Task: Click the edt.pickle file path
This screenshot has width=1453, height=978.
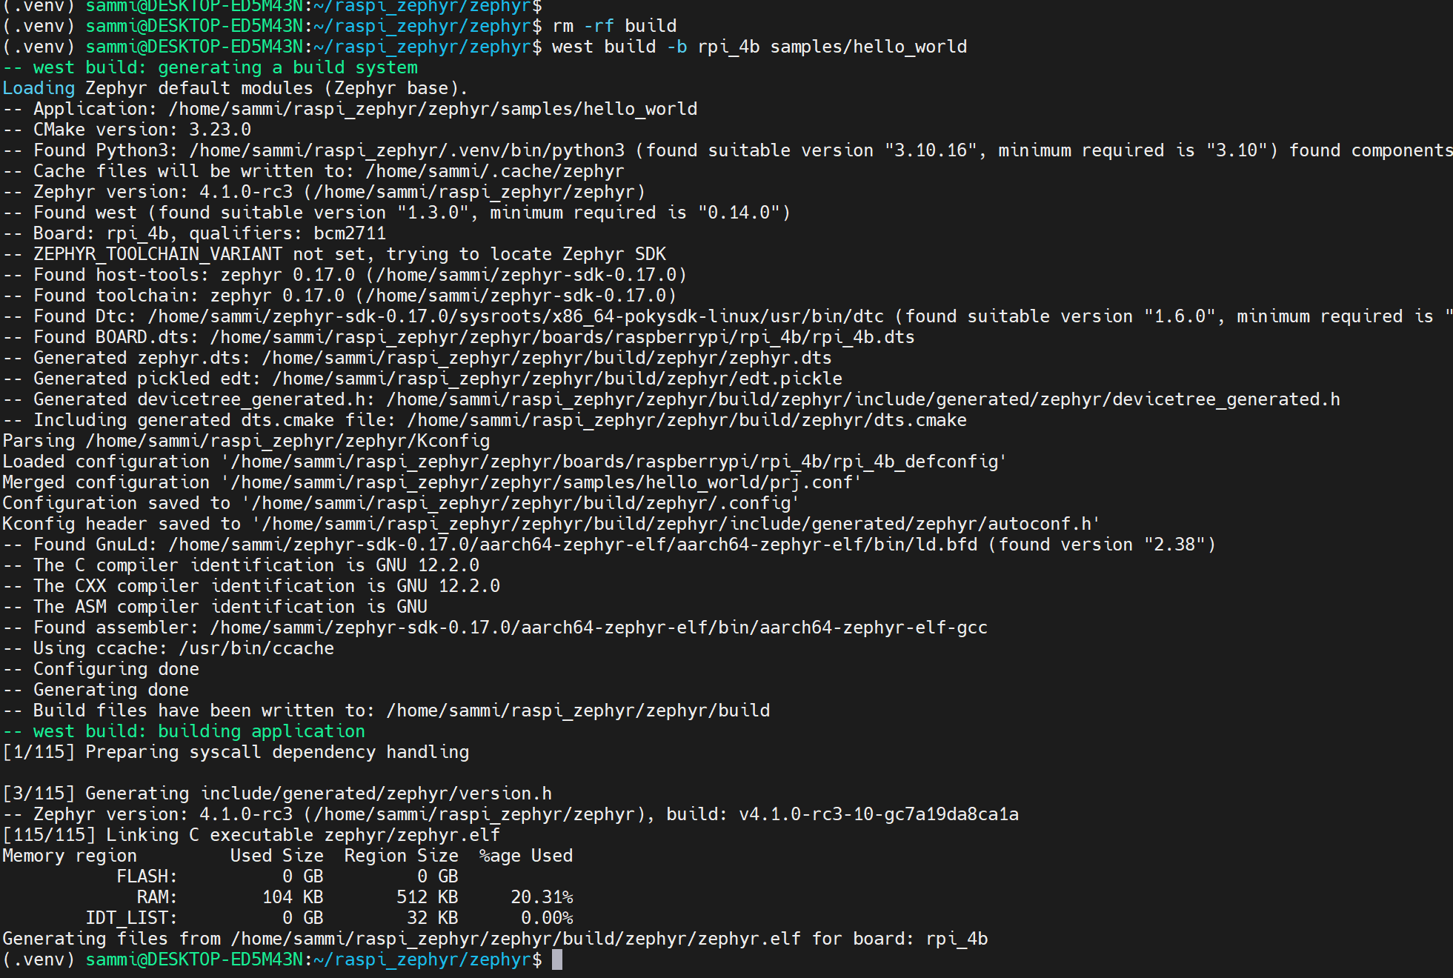Action: pos(557,379)
